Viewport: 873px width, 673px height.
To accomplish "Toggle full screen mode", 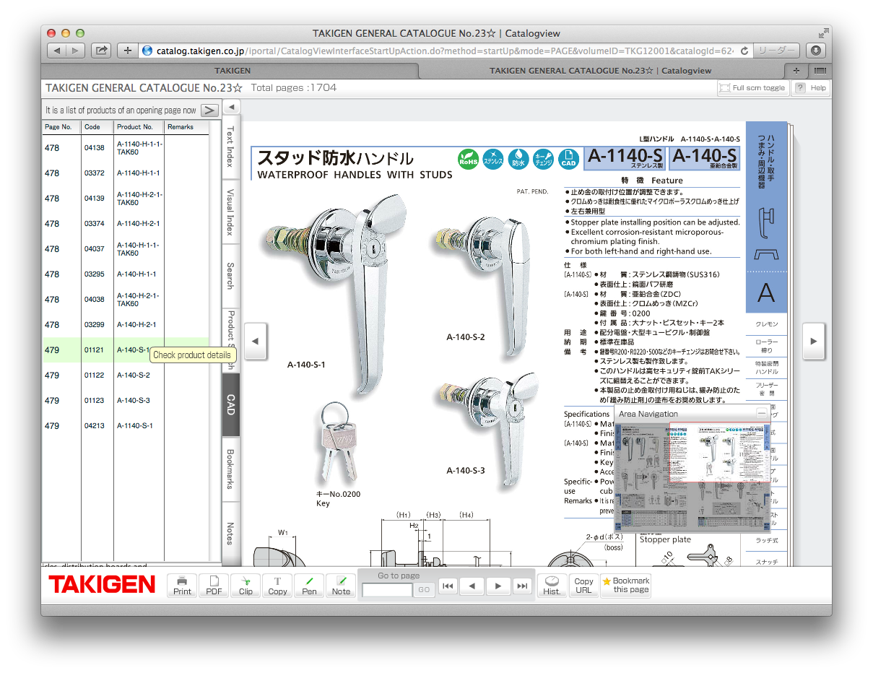I will click(752, 88).
